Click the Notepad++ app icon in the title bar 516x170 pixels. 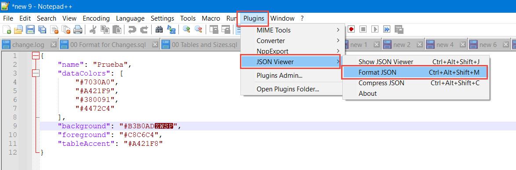5,6
